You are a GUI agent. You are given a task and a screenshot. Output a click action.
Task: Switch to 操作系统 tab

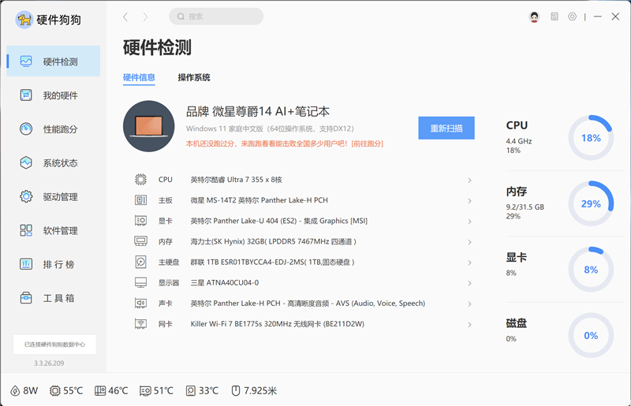click(194, 77)
